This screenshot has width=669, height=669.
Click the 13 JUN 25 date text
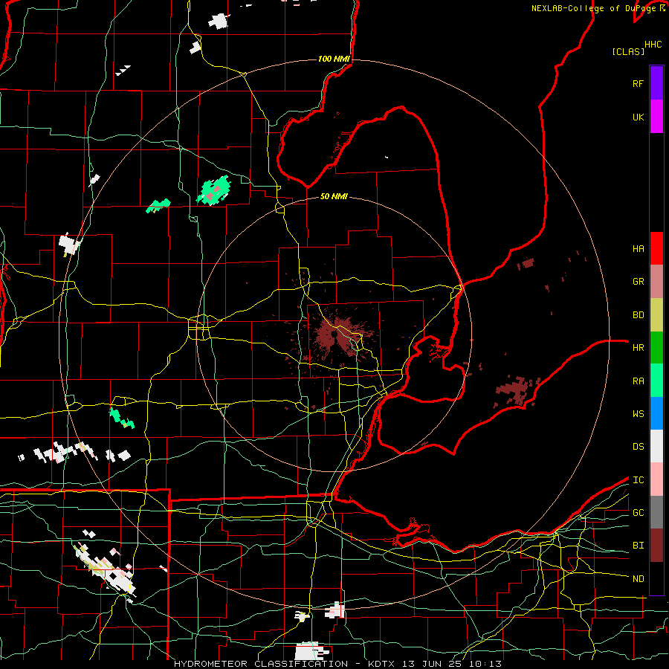click(x=432, y=664)
